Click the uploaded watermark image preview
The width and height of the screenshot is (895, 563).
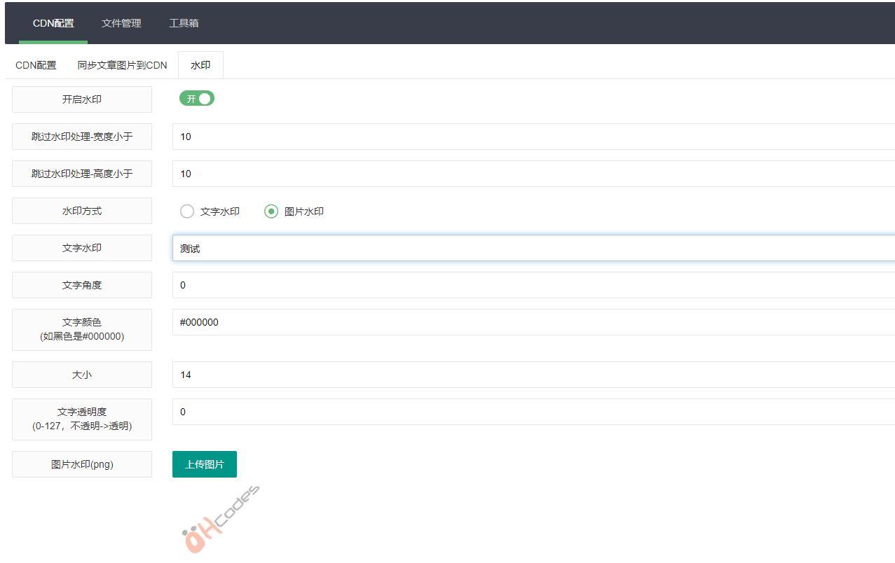219,520
